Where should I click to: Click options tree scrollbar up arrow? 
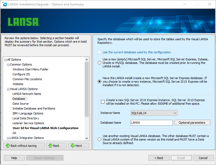click(x=87, y=60)
